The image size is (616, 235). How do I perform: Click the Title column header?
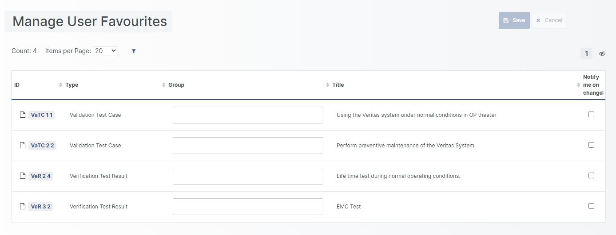point(338,85)
